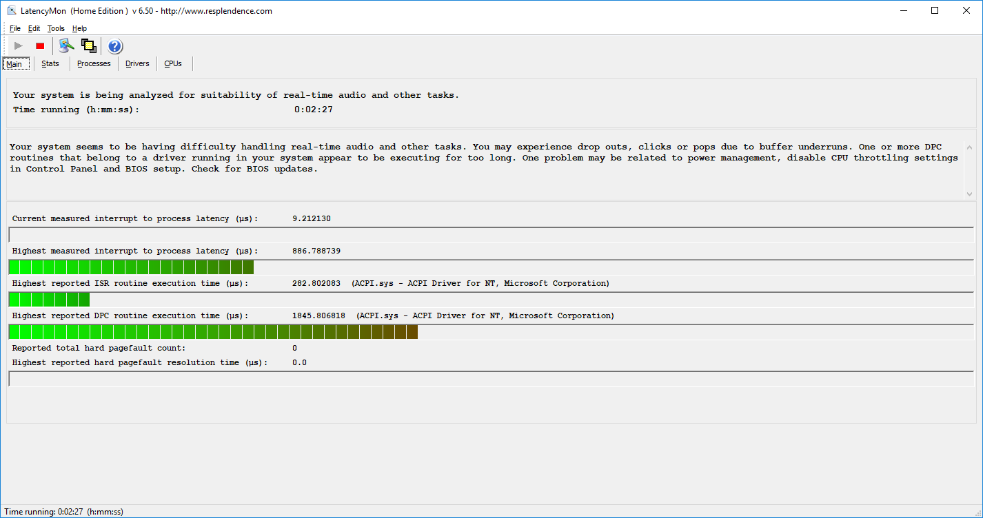Open the Tools menu
This screenshot has height=518, width=983.
(x=56, y=29)
